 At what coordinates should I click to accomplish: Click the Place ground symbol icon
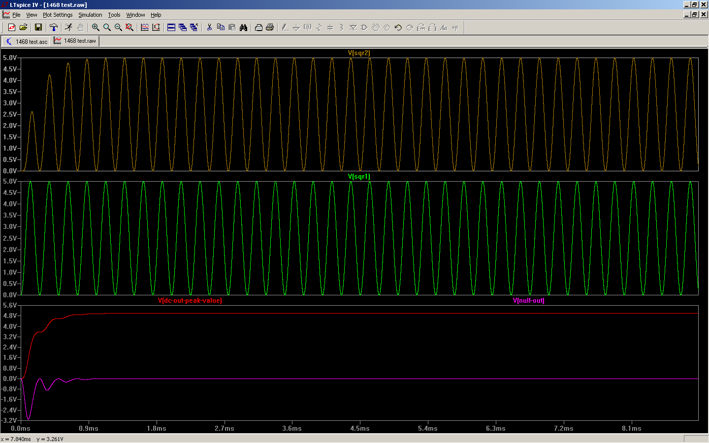[x=296, y=28]
